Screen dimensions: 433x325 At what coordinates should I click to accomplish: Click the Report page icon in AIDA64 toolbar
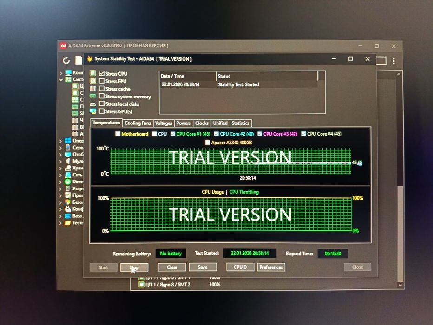(x=79, y=60)
